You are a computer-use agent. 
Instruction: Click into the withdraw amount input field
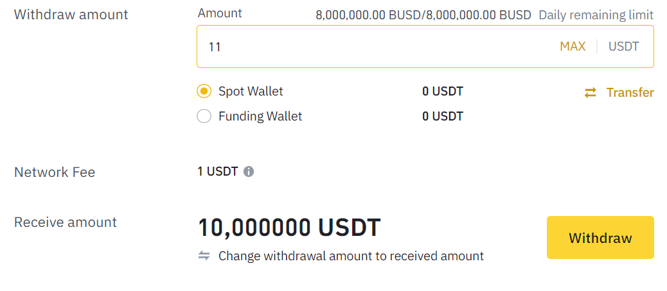pos(373,46)
